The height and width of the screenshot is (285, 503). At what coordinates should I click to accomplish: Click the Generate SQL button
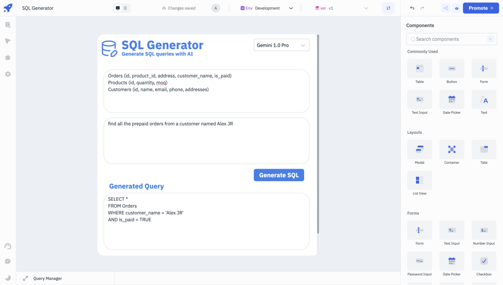click(279, 175)
